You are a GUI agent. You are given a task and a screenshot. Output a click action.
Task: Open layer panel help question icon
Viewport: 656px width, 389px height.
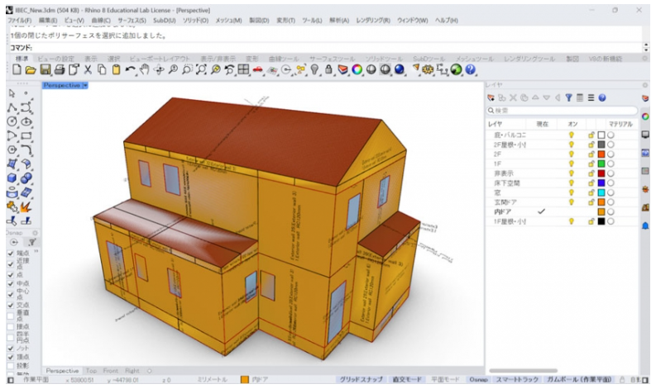tap(602, 97)
